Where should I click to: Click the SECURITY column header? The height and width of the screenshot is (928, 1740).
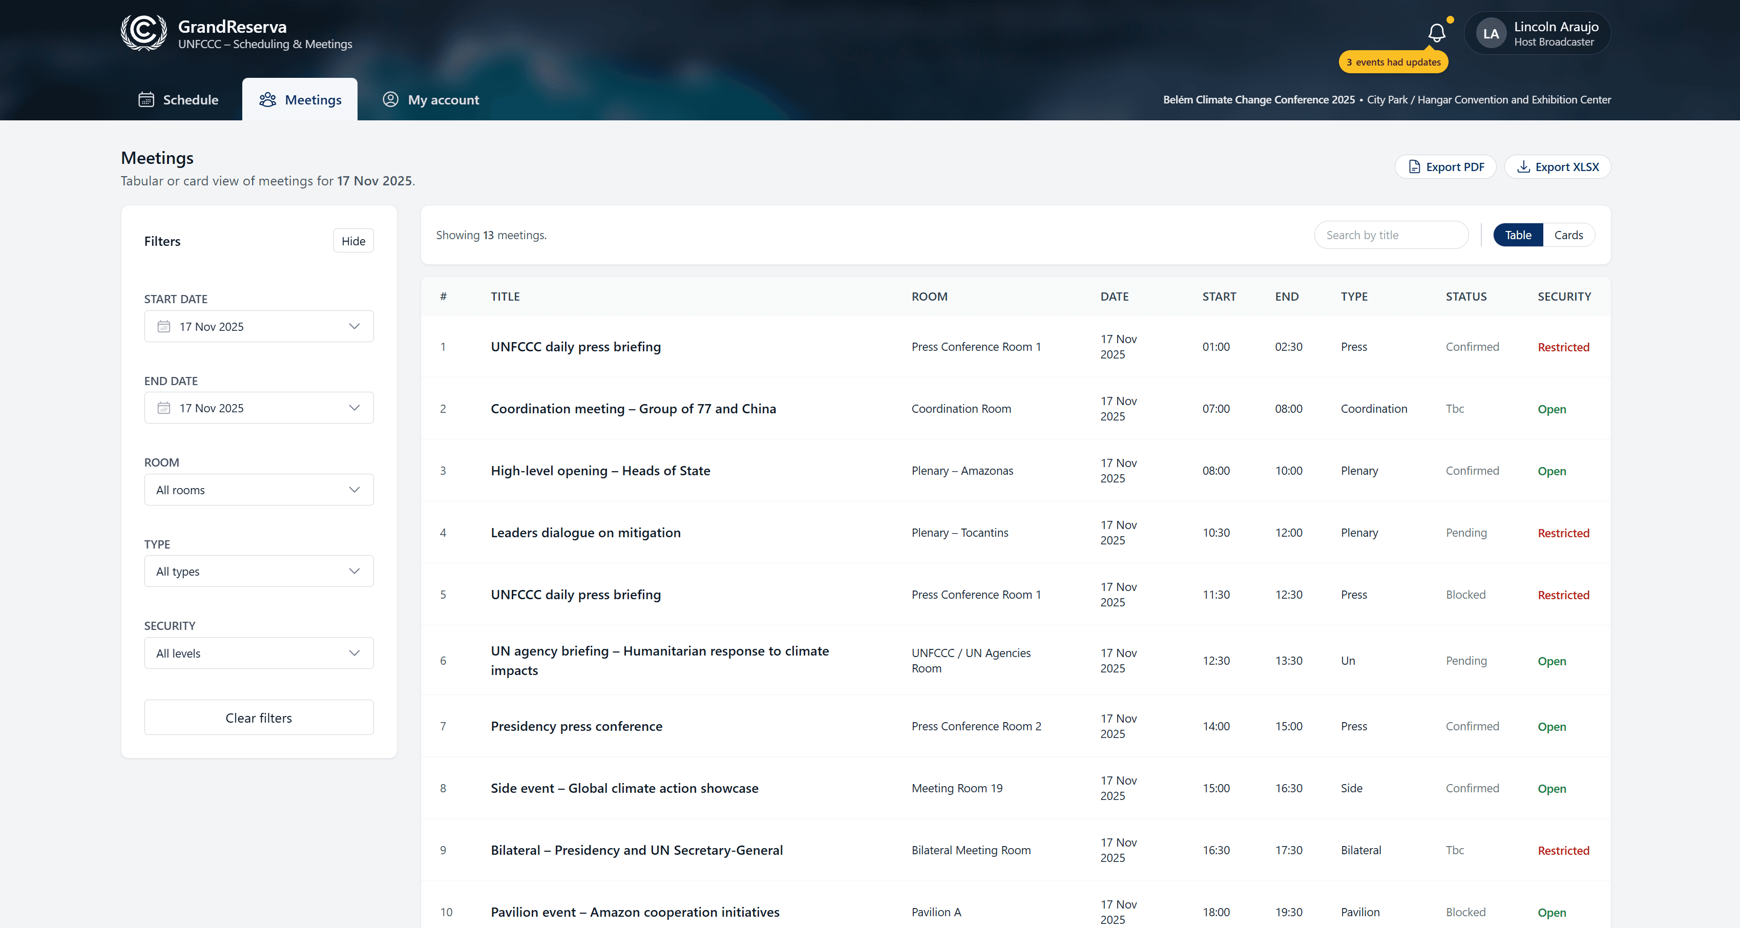(x=1564, y=297)
